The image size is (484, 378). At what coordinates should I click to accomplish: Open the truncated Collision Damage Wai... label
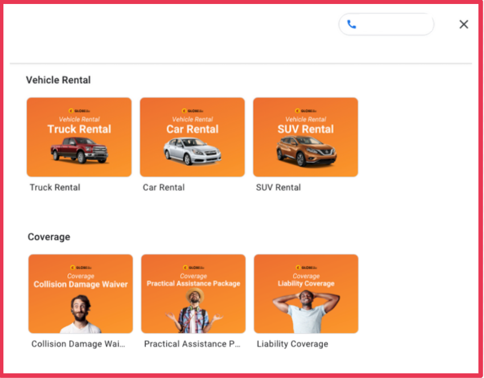click(x=78, y=344)
